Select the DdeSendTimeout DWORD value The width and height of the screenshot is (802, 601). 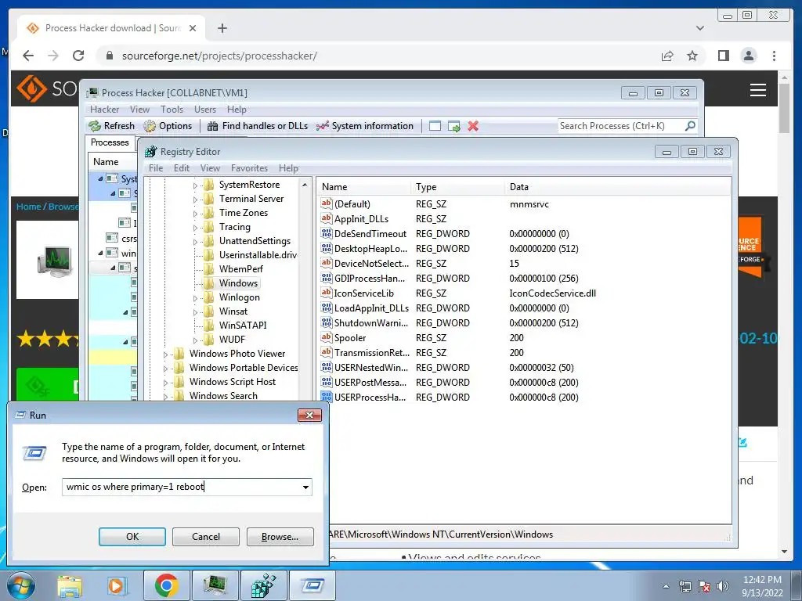370,233
